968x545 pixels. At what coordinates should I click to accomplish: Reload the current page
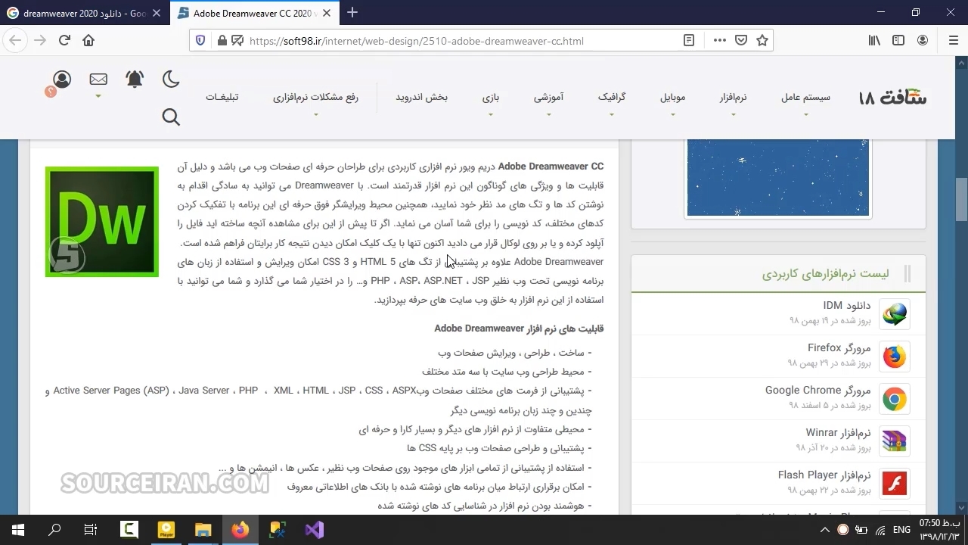64,41
